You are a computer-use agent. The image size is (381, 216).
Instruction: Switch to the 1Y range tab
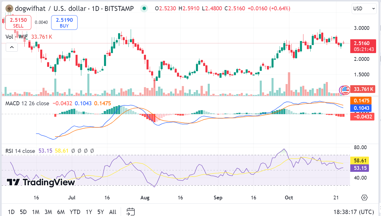89,212
